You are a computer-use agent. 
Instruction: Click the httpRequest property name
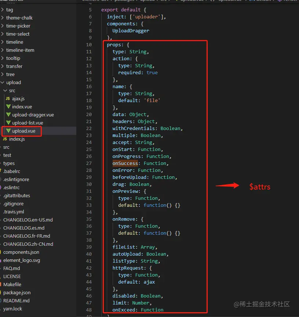128,268
